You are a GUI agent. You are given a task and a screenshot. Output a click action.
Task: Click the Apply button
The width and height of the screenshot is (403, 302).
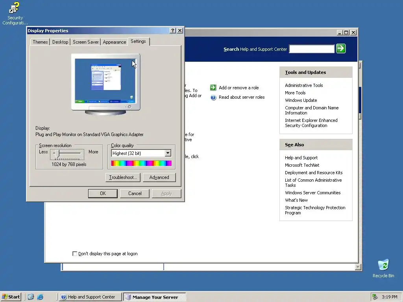(x=166, y=193)
